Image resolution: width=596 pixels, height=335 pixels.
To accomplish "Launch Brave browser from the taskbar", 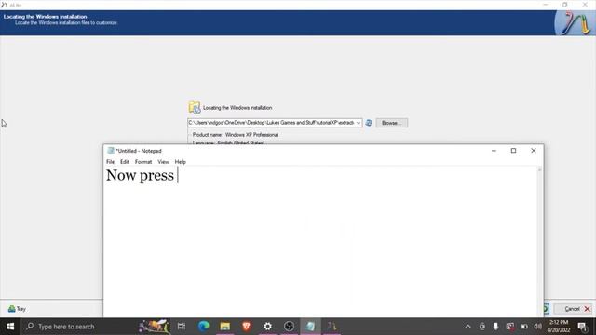I will point(246,327).
